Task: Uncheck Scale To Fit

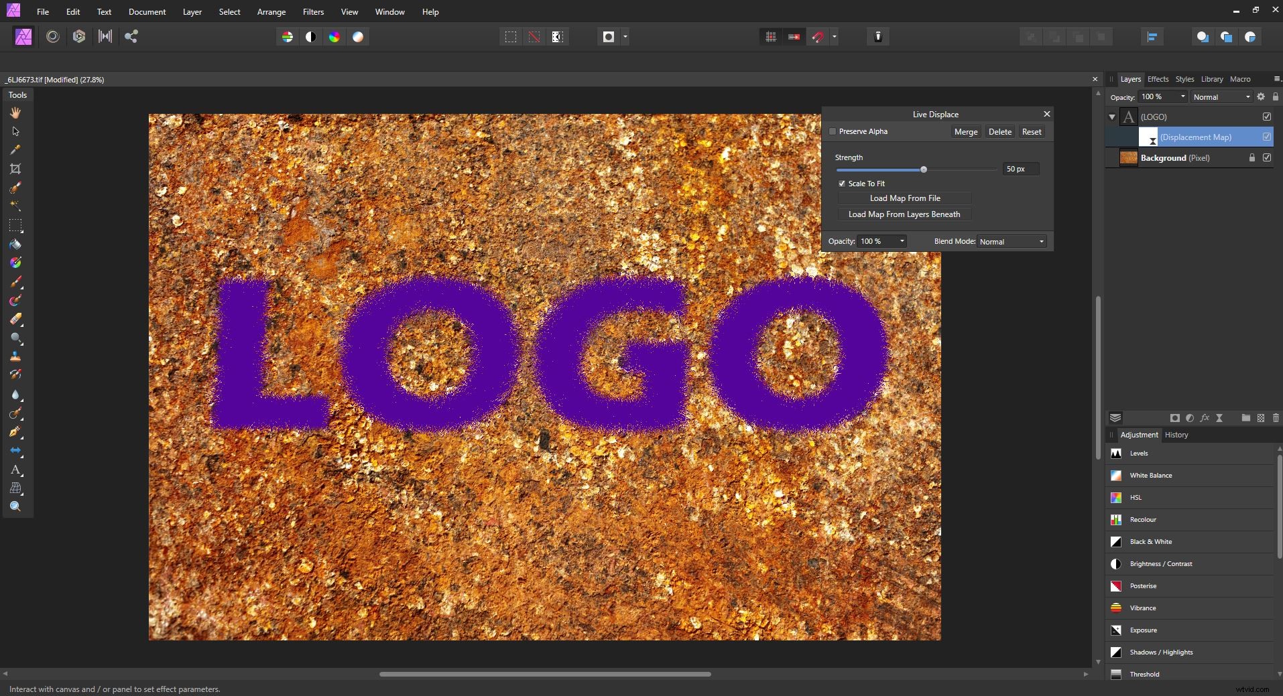Action: pos(843,183)
